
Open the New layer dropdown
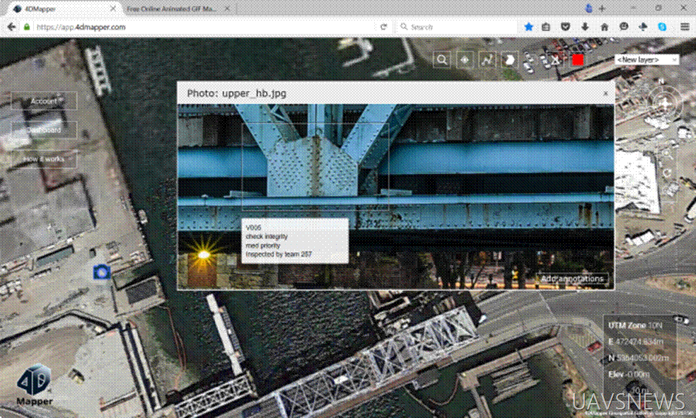(x=646, y=60)
